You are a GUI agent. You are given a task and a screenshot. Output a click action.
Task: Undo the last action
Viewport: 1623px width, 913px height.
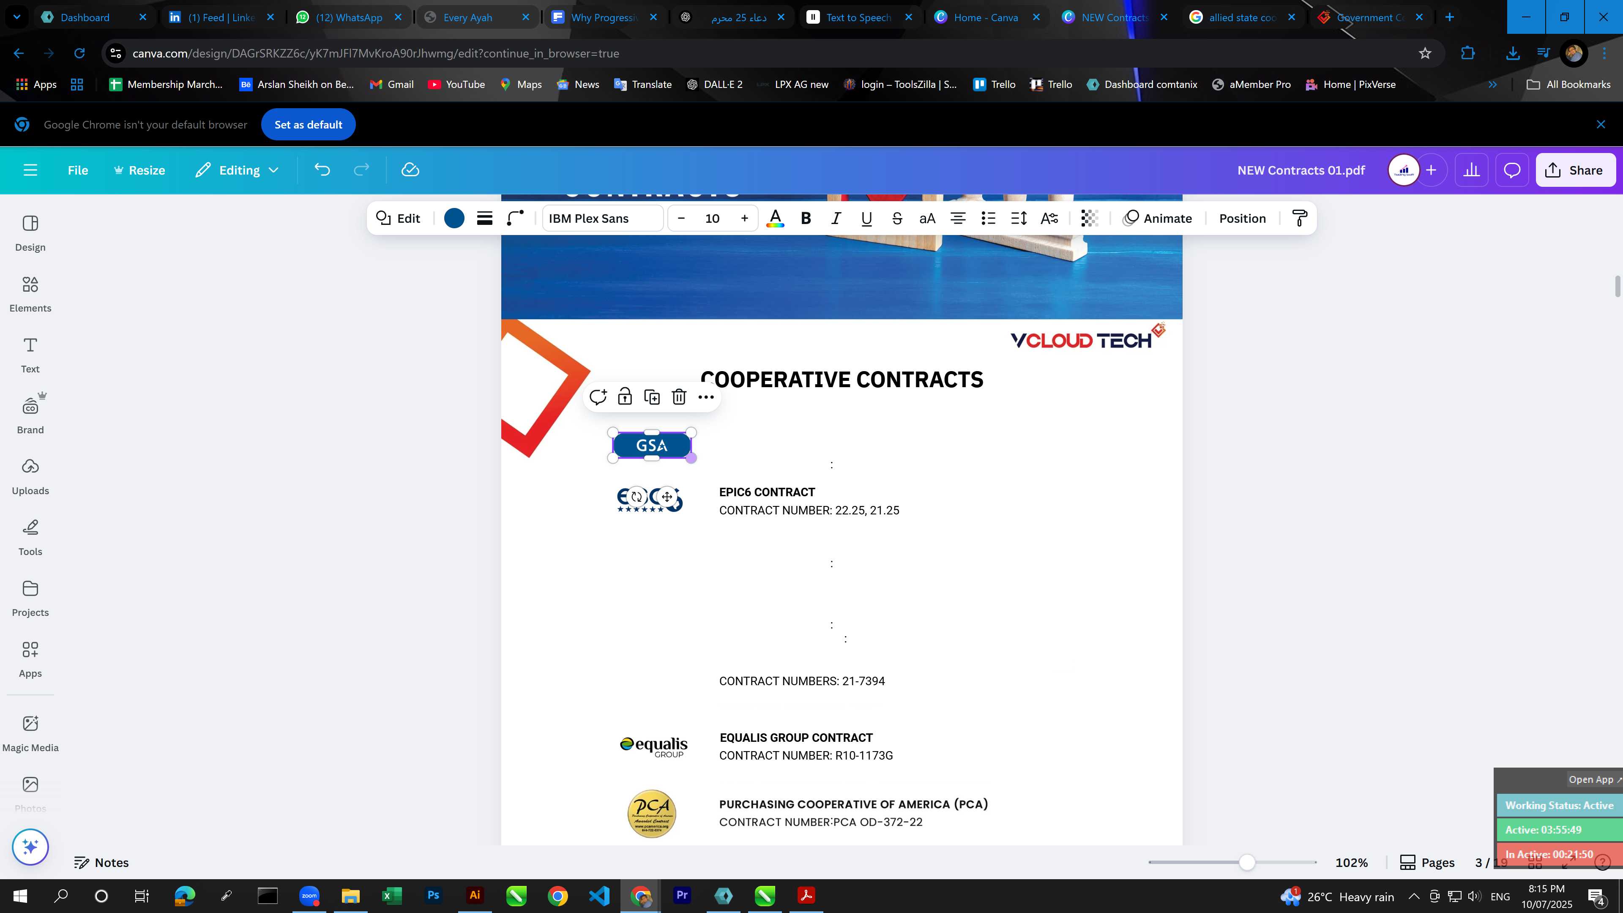pos(322,170)
